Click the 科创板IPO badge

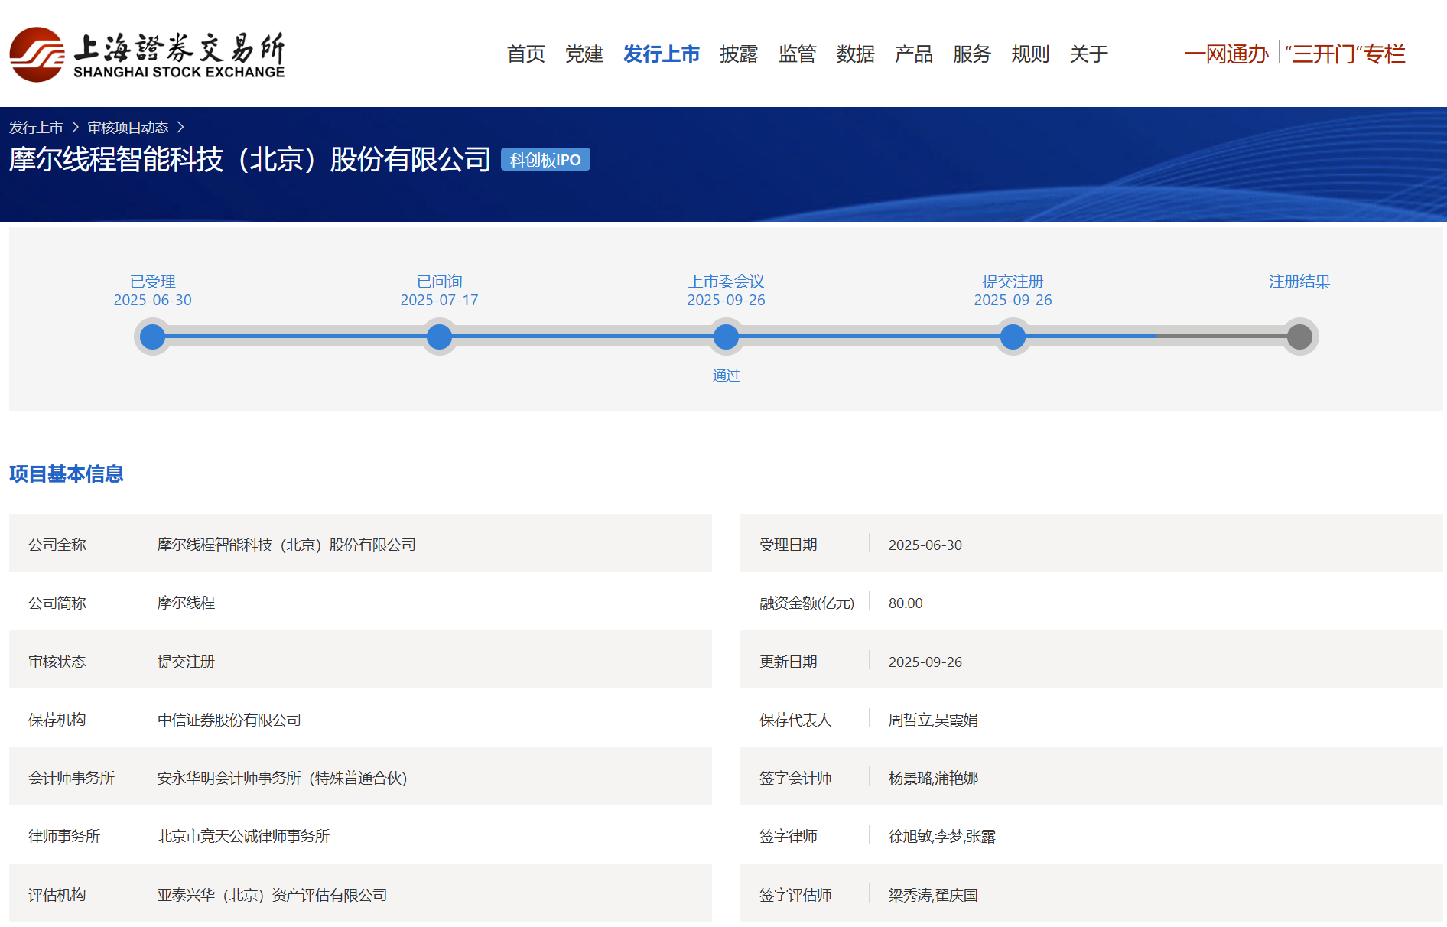pyautogui.click(x=545, y=160)
